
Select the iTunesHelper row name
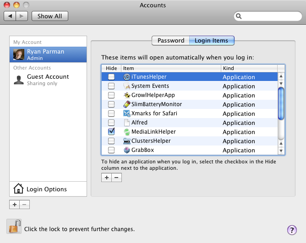click(x=149, y=77)
